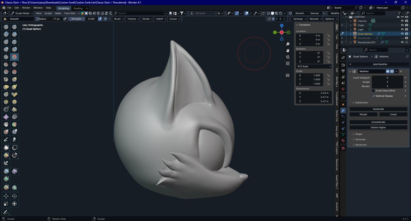Click the pan hand viewport gizmo
The image size is (411, 221).
click(x=288, y=50)
